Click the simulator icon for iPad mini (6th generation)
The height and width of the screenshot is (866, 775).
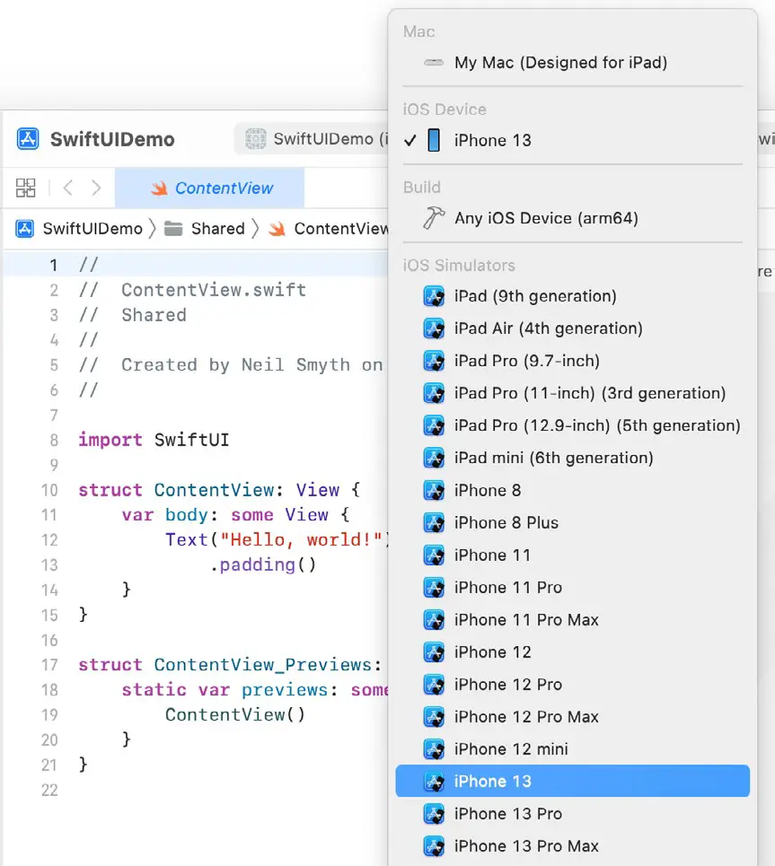point(434,458)
